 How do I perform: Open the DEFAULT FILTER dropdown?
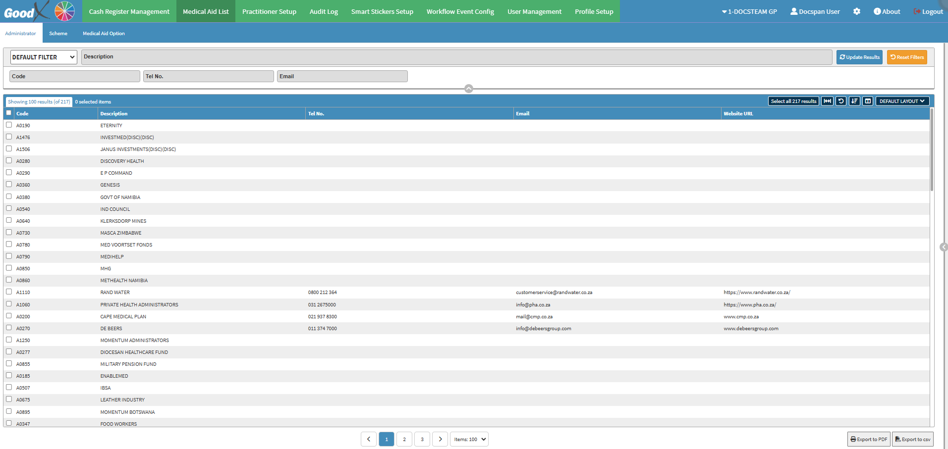[44, 57]
